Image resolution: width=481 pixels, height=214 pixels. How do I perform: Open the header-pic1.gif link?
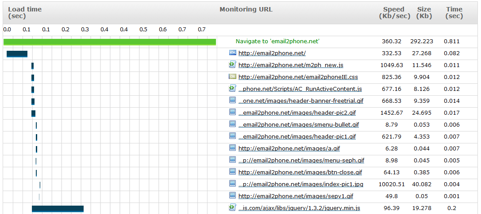pos(297,137)
